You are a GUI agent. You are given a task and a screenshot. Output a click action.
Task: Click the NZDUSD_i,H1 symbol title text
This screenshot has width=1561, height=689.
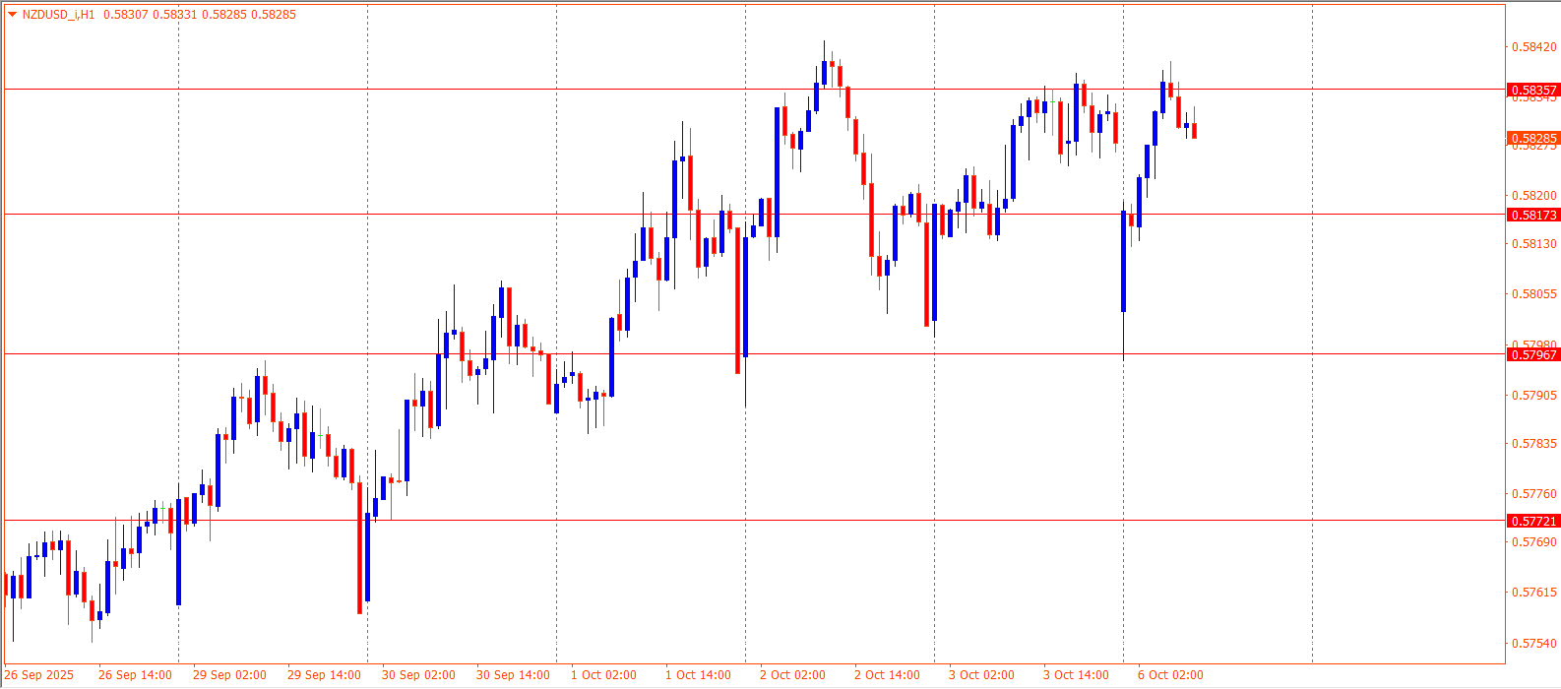pos(59,15)
